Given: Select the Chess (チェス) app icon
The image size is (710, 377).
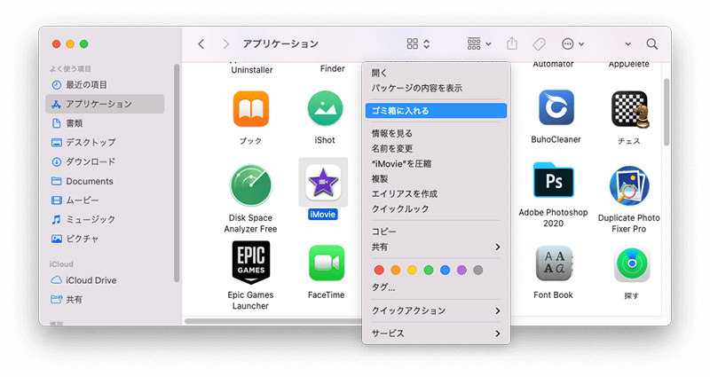Looking at the screenshot, I should [x=629, y=109].
